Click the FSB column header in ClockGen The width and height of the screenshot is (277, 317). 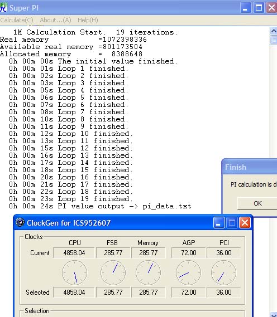pos(112,242)
